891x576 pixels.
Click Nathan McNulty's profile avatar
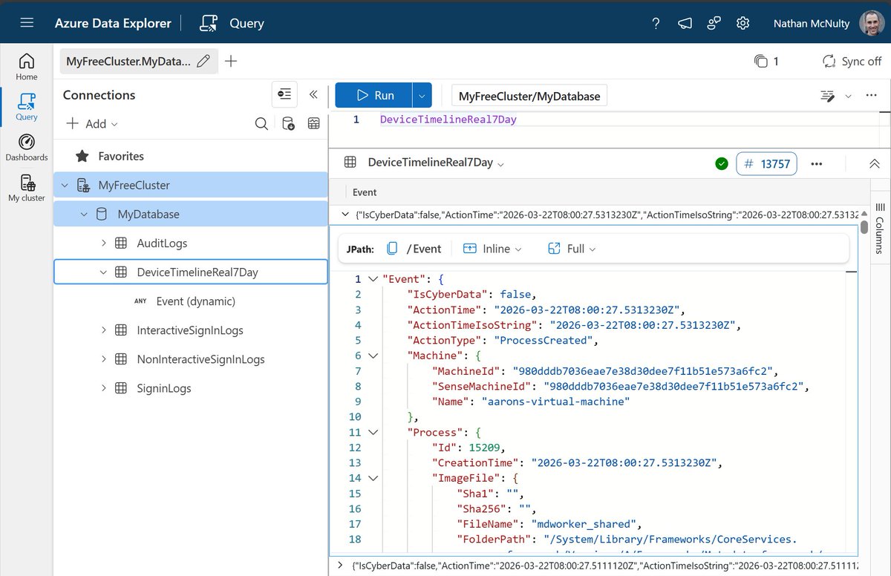click(x=871, y=23)
